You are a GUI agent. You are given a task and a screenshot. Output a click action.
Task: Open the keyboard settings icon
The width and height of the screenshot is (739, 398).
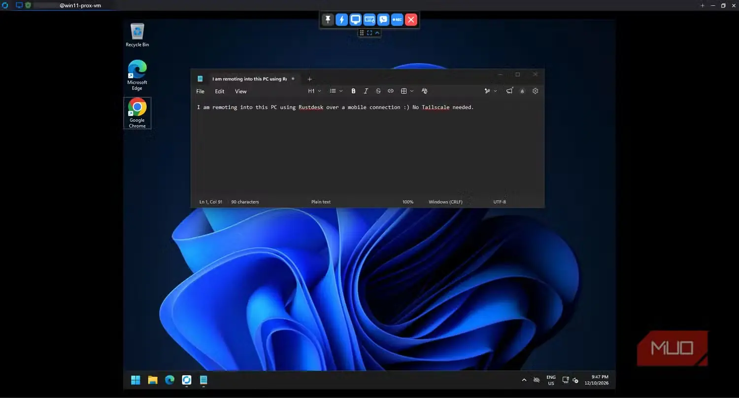(369, 20)
